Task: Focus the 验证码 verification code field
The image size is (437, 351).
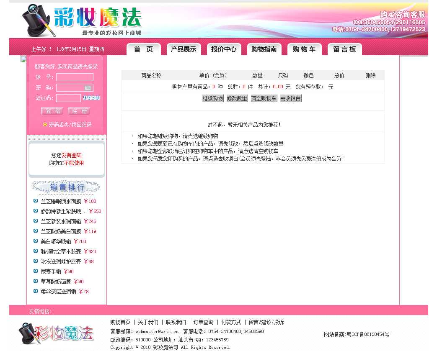Action: coord(68,98)
